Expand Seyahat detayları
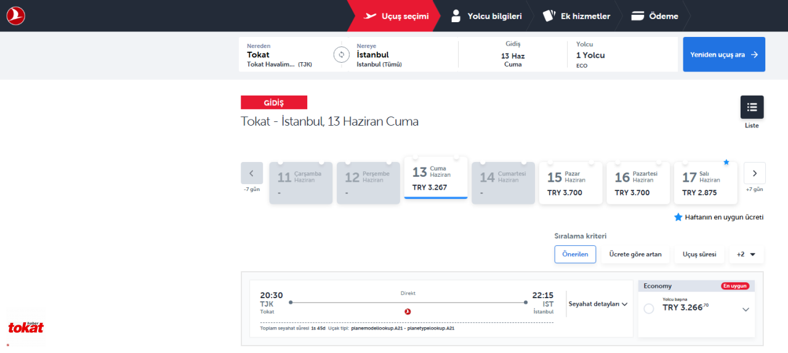 pos(598,304)
